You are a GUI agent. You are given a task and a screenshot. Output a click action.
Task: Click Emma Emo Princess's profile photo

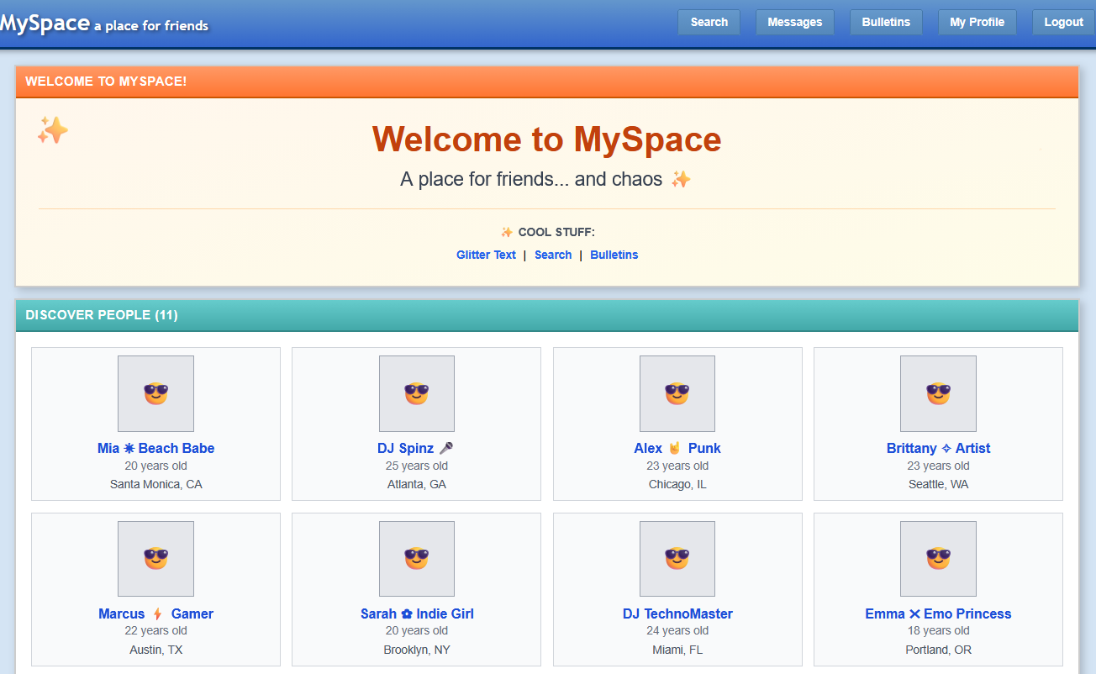(x=938, y=558)
